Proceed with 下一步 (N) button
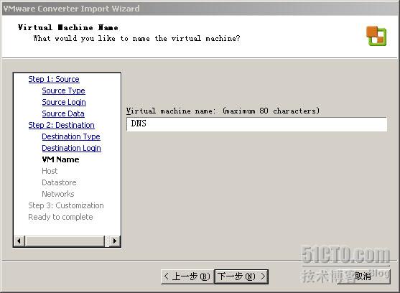The height and width of the screenshot is (293, 400). 241,276
